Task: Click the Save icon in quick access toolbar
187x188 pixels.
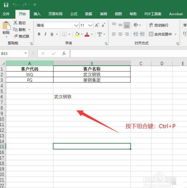Action: pyautogui.click(x=6, y=5)
